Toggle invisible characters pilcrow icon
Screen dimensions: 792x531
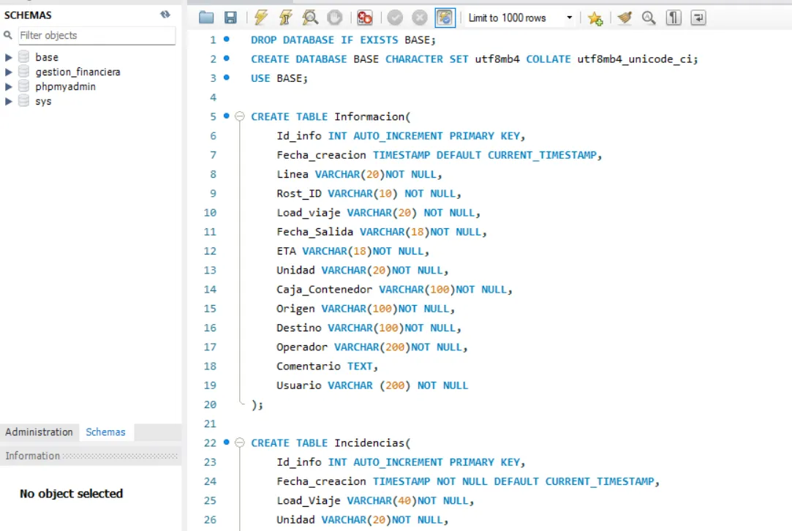pyautogui.click(x=674, y=18)
